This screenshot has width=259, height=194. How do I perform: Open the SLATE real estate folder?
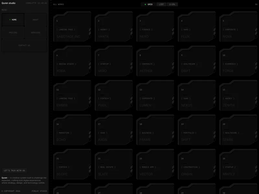[x=114, y=164]
